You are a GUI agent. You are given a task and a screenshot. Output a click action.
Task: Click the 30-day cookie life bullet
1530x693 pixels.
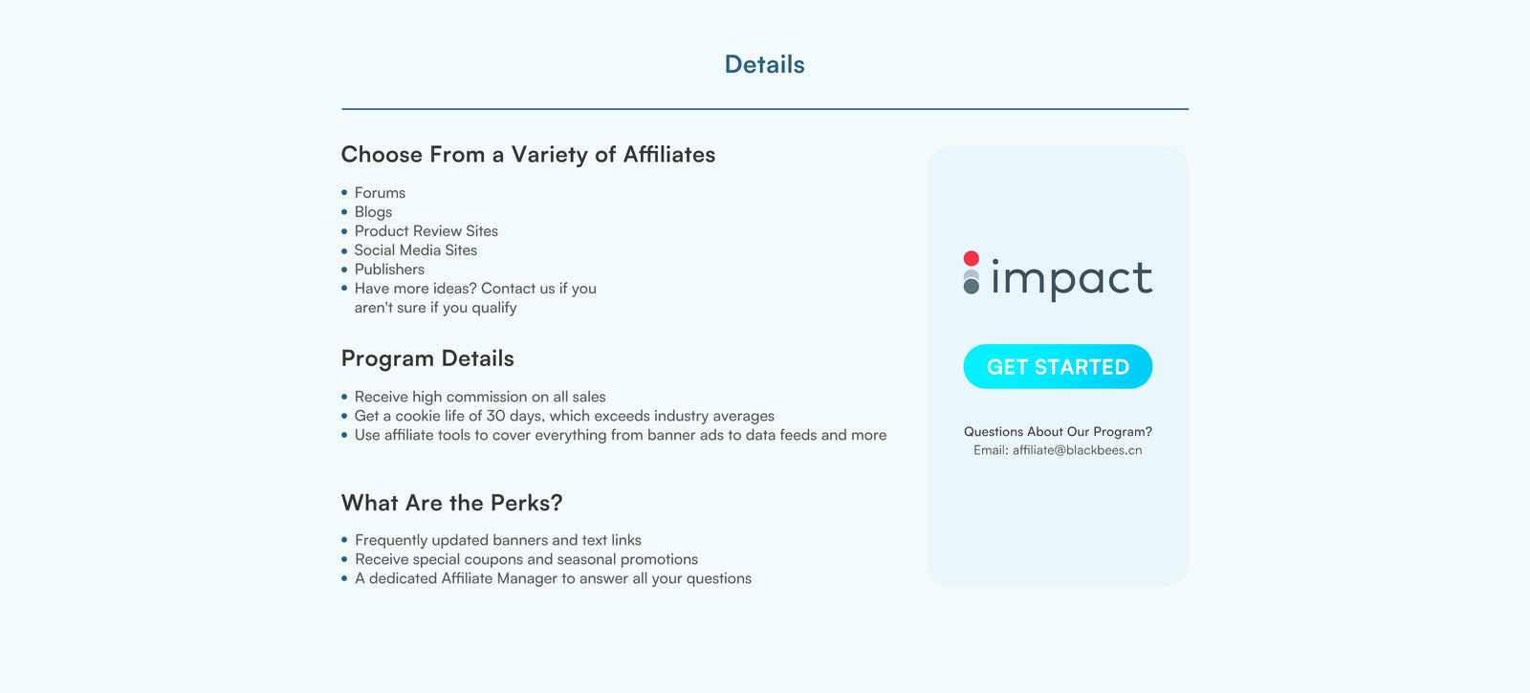(x=564, y=416)
